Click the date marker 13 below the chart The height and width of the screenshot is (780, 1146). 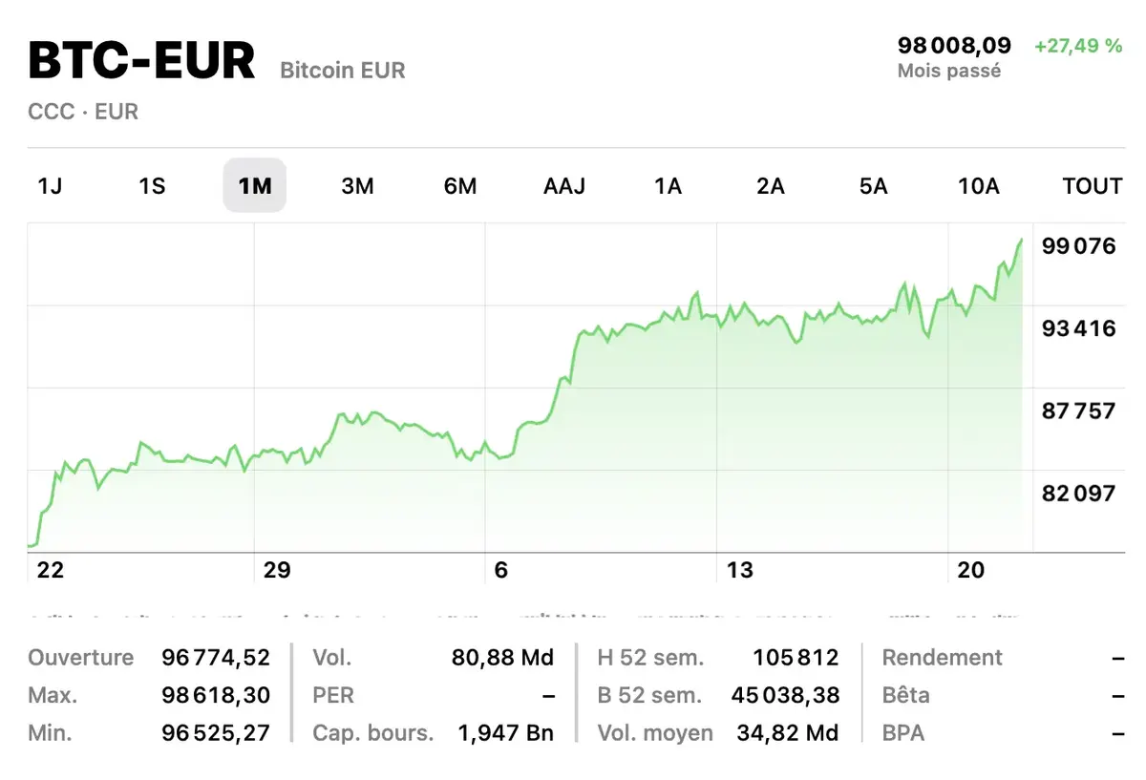pyautogui.click(x=739, y=570)
